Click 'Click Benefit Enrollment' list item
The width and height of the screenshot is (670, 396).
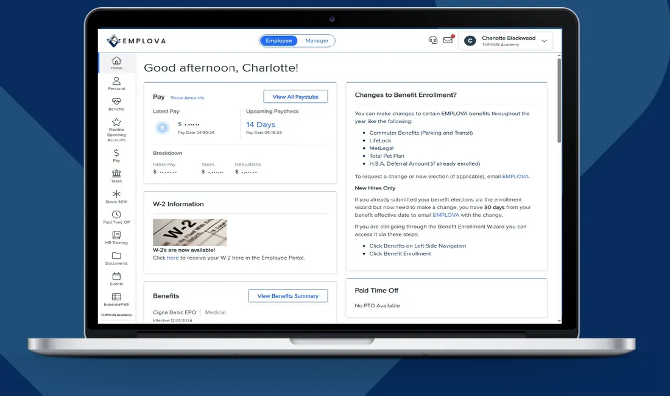point(400,253)
